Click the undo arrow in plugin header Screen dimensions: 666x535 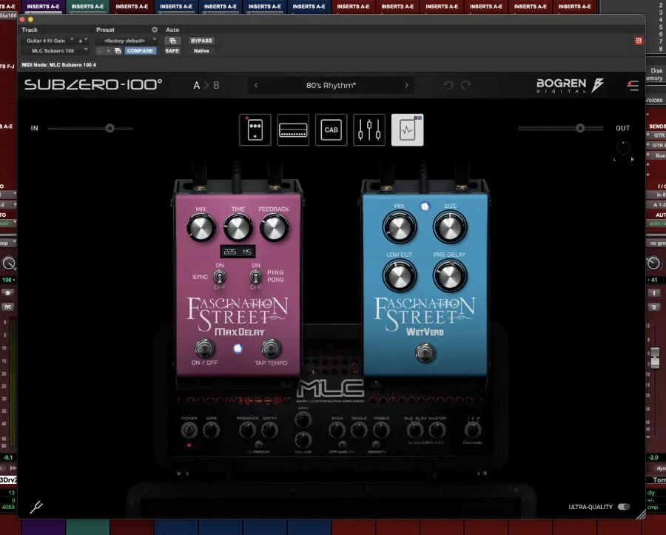pos(448,85)
